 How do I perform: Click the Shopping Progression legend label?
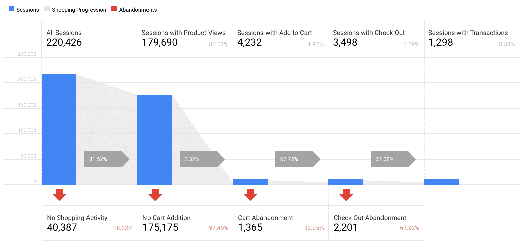click(x=79, y=10)
